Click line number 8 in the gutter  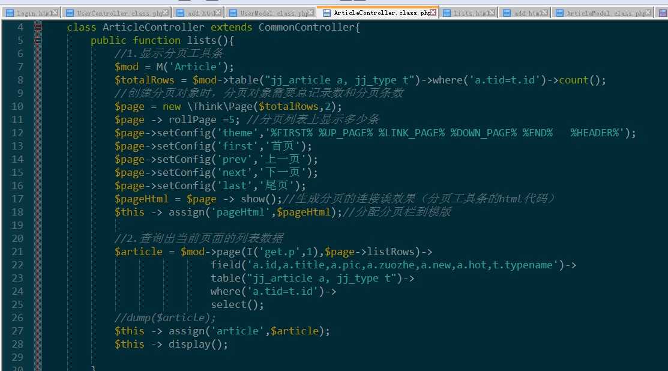tap(20, 80)
